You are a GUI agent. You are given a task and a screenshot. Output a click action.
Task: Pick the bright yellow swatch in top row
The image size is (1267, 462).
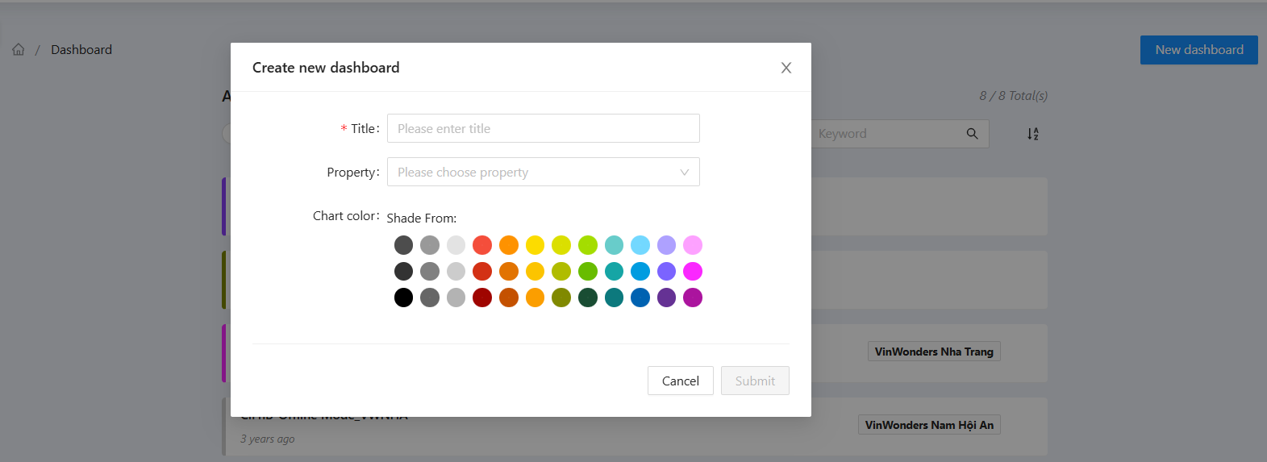[535, 245]
